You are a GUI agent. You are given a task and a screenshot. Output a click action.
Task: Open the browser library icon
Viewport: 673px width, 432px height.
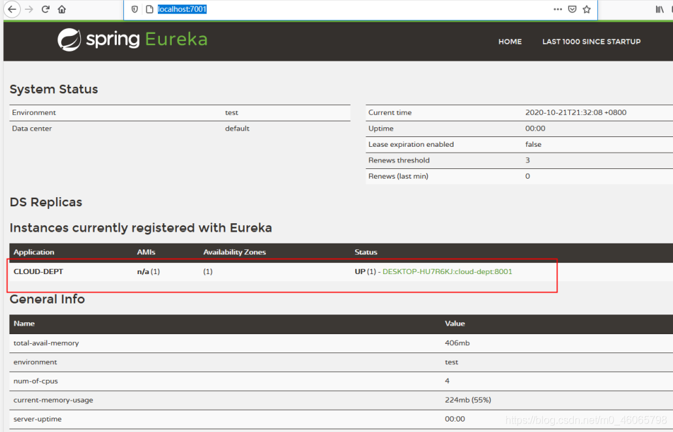[660, 9]
